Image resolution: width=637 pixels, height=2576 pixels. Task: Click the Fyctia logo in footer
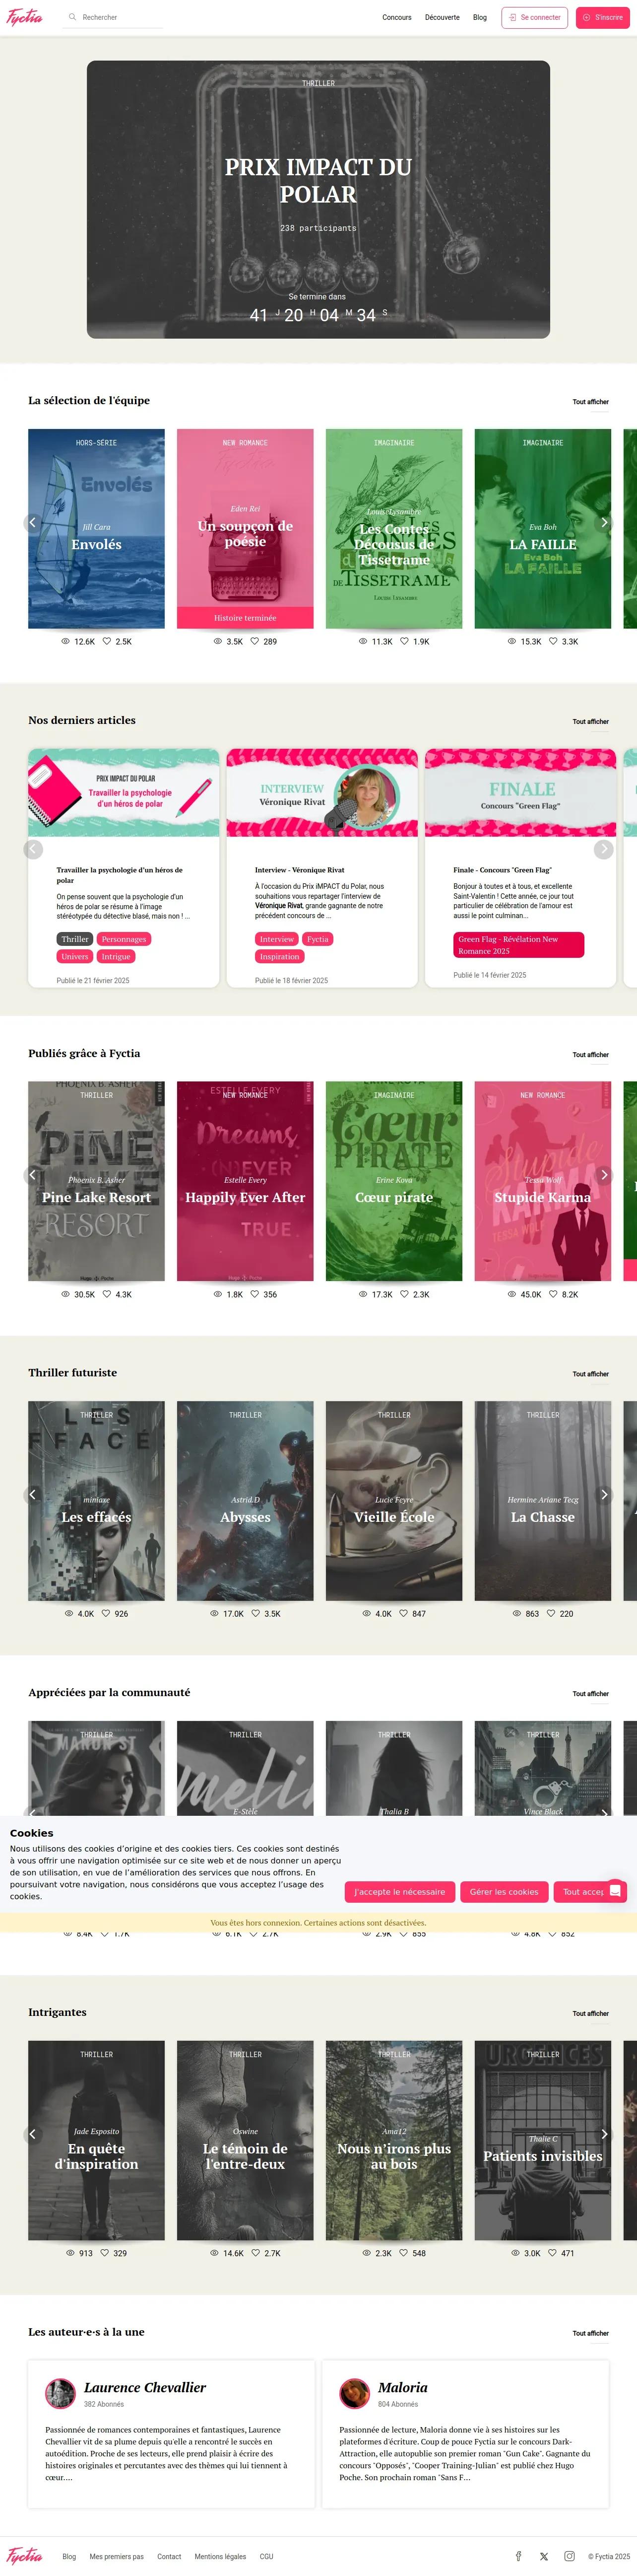25,2555
